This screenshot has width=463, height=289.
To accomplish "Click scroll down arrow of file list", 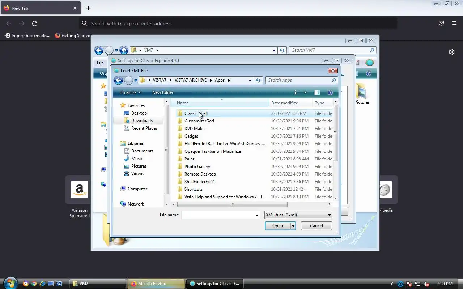I will [335, 198].
